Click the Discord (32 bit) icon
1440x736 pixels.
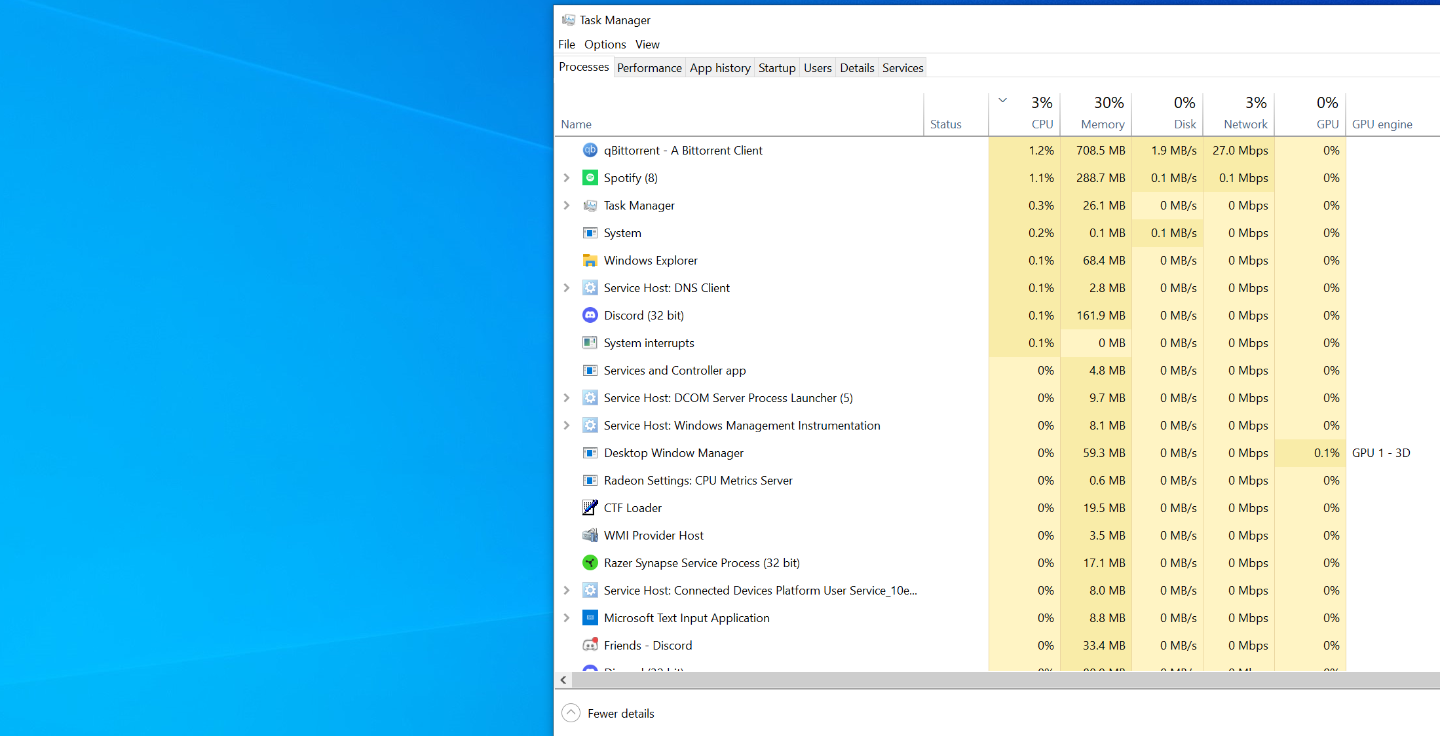coord(590,316)
